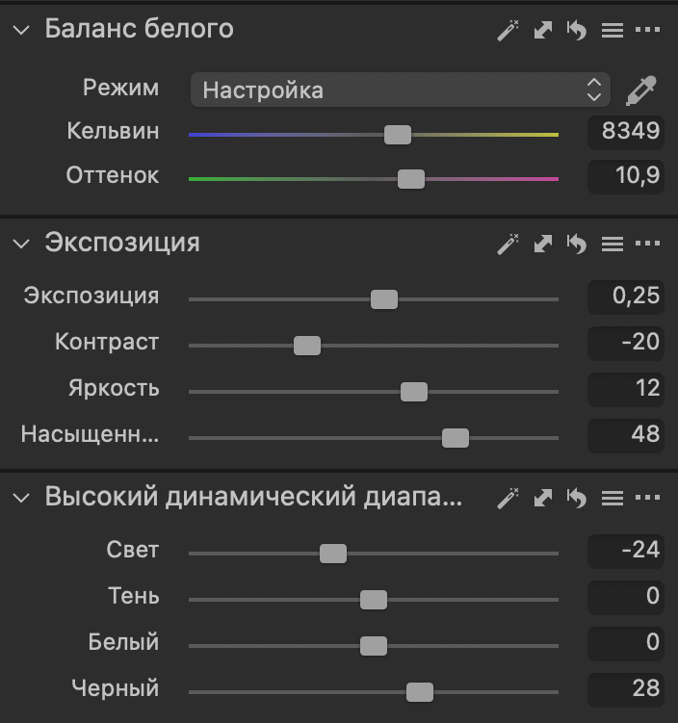Click copy-adjustments arrow in Экспозиция panel
Viewport: 678px width, 723px height.
pyautogui.click(x=543, y=244)
